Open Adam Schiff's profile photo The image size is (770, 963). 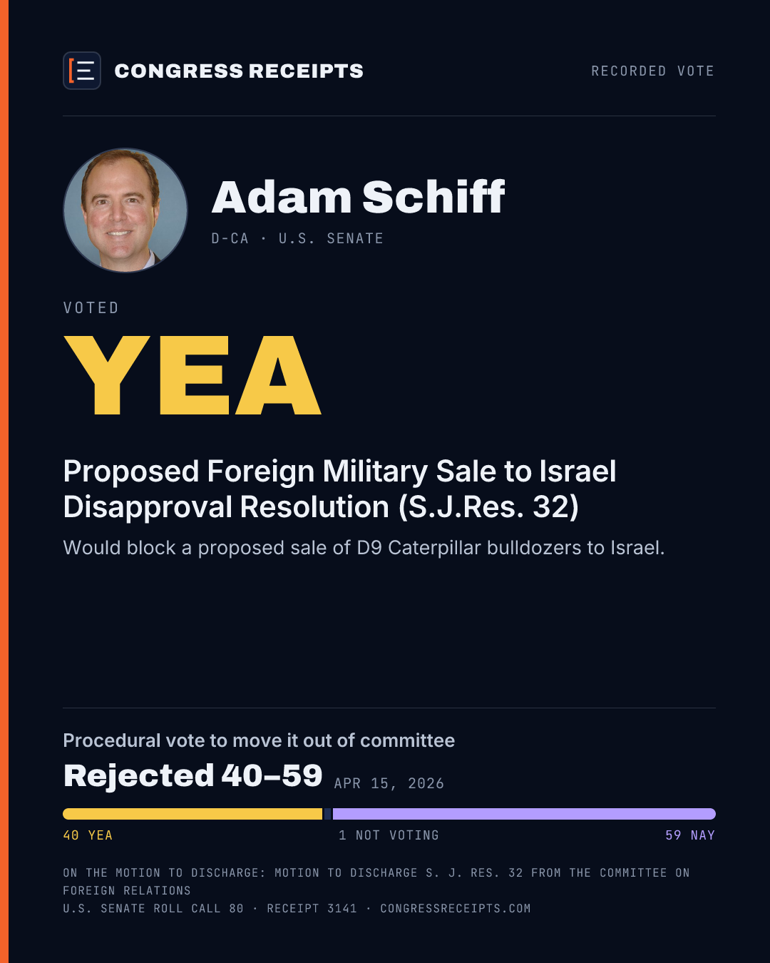125,210
